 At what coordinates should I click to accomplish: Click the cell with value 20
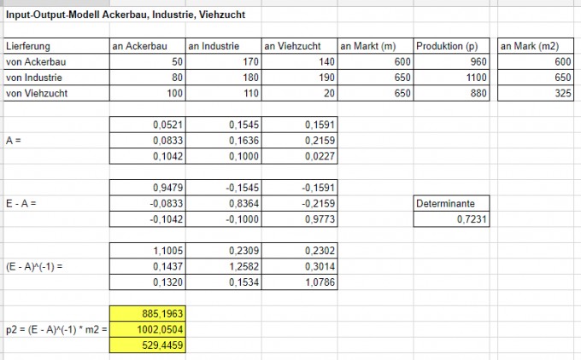(299, 93)
